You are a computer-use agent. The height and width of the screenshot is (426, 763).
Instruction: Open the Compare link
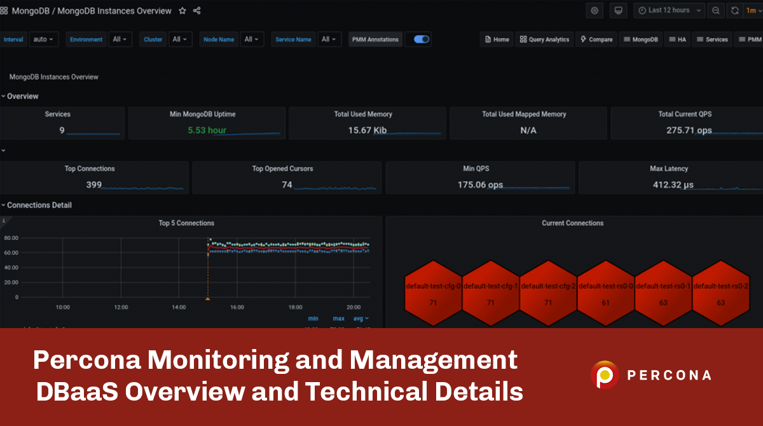(x=596, y=39)
